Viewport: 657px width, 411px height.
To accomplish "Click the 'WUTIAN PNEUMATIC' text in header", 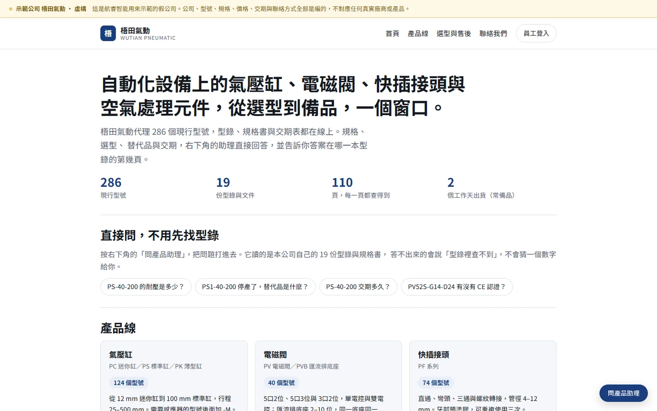I will [x=148, y=38].
